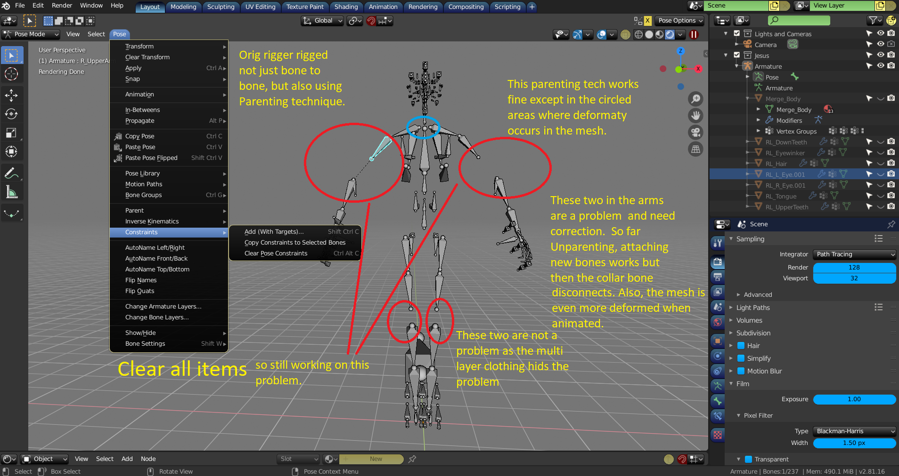This screenshot has width=899, height=476.
Task: Open the World Properties globe icon tab
Action: 718,322
